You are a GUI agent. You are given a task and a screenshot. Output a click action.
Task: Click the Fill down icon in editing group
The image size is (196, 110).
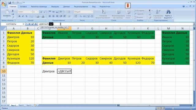[150, 14]
